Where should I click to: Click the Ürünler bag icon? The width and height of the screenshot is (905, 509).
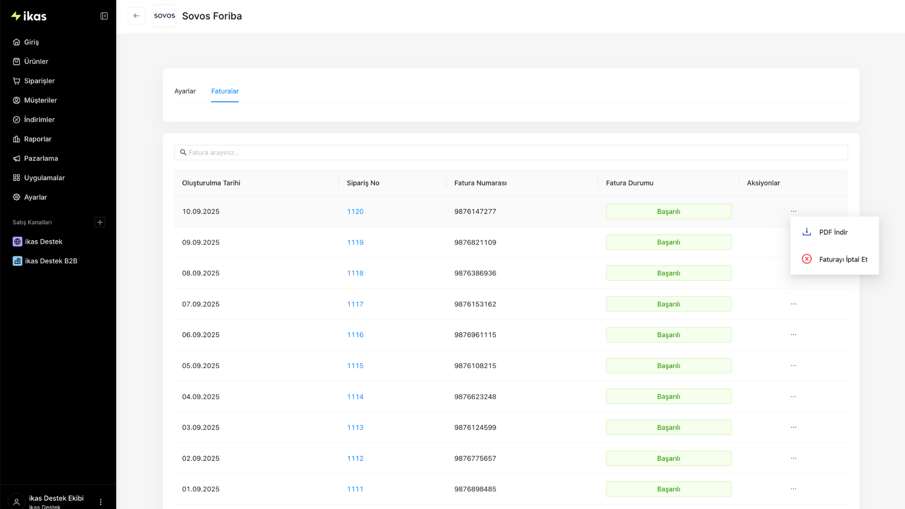tap(16, 61)
